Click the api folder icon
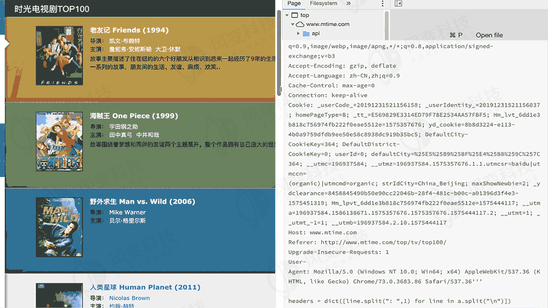This screenshot has height=308, width=548. click(306, 34)
